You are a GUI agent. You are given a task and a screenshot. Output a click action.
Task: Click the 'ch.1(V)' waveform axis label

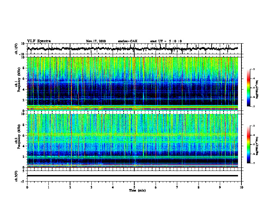coord(16,49)
